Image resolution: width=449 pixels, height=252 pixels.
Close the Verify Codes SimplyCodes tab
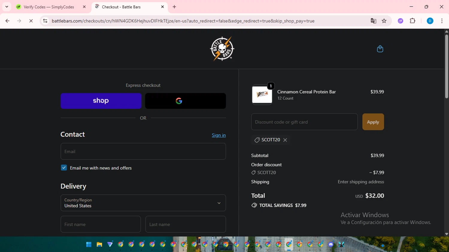[84, 7]
